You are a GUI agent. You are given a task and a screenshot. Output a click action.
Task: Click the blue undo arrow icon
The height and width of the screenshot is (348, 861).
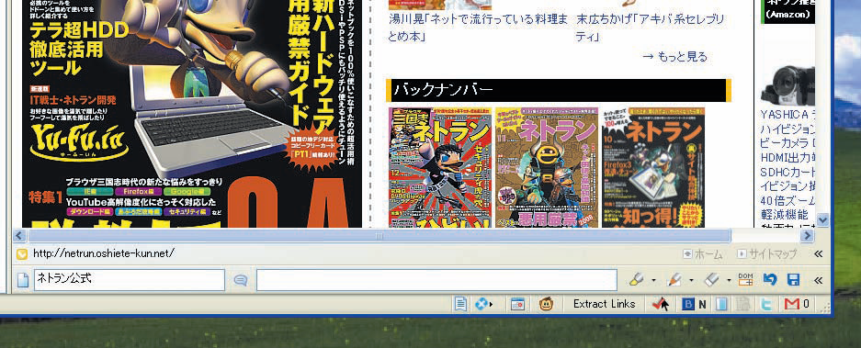(x=771, y=280)
